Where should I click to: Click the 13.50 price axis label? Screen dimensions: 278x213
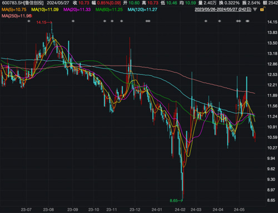click(x=272, y=43)
